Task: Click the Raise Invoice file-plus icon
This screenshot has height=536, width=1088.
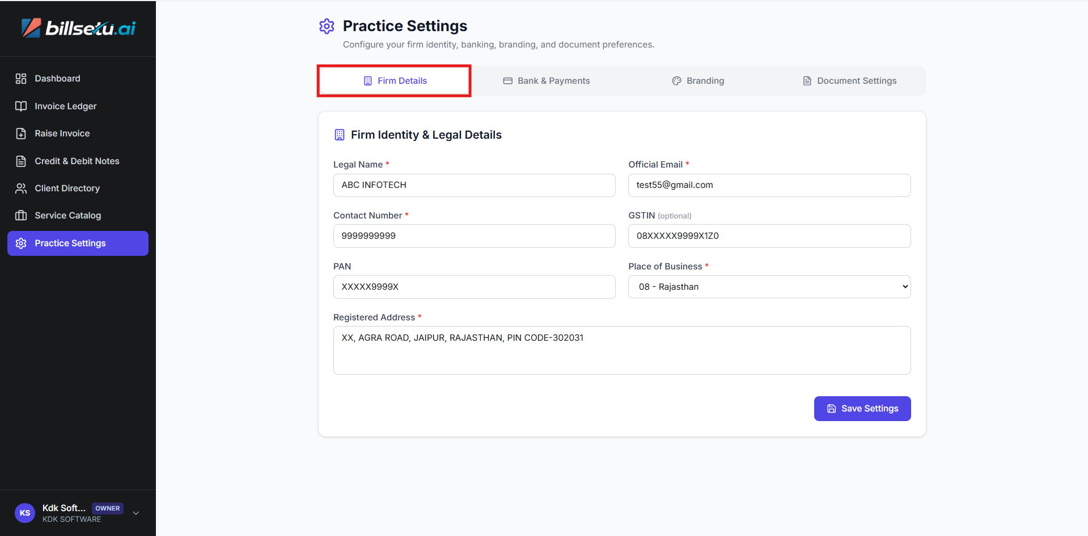Action: [21, 134]
